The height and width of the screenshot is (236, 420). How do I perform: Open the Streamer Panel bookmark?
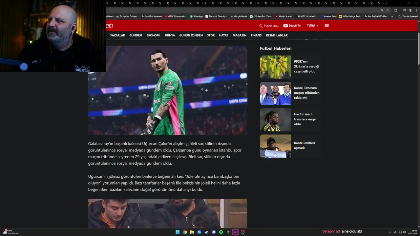tap(328, 16)
